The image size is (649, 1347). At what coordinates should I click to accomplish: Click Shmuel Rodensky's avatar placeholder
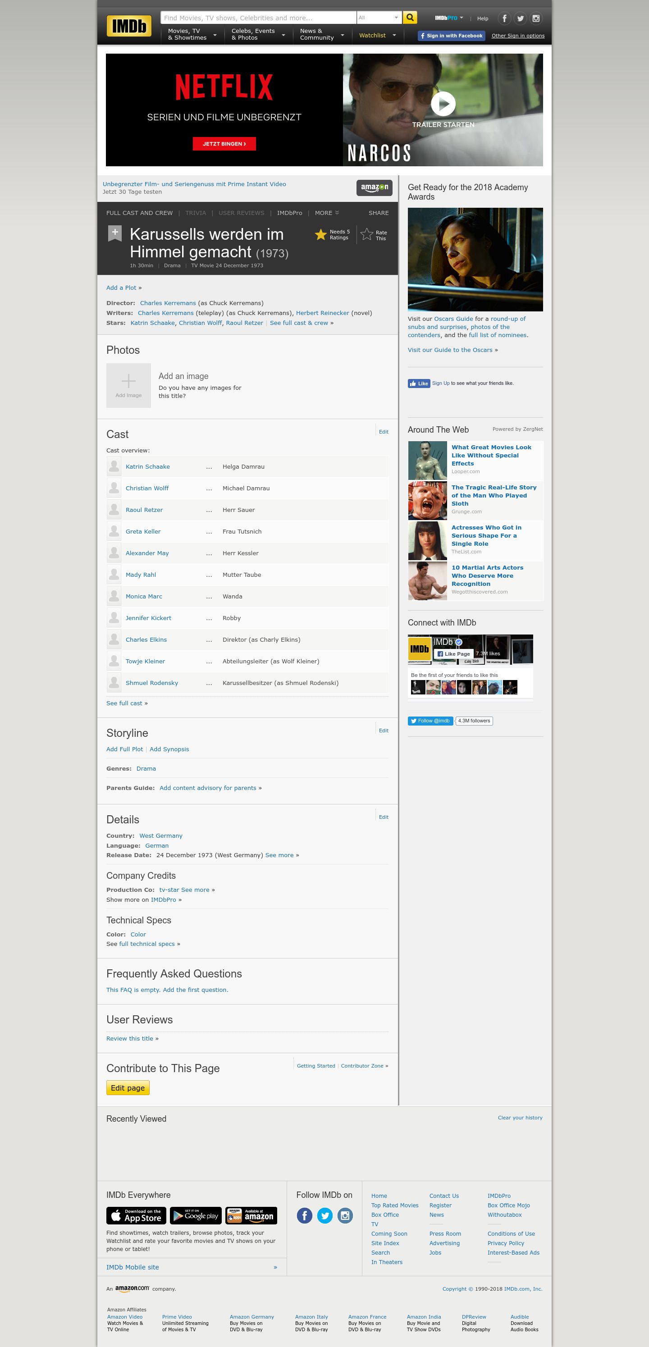pos(114,683)
